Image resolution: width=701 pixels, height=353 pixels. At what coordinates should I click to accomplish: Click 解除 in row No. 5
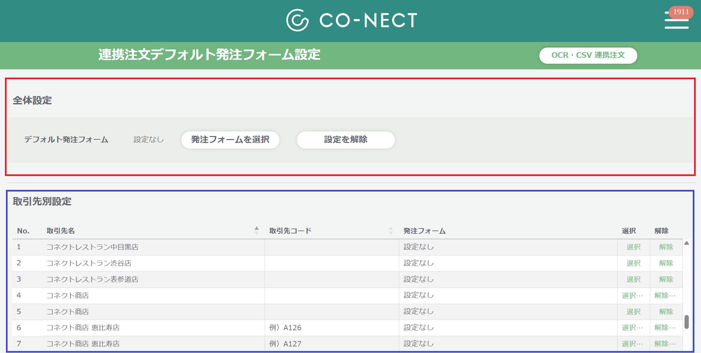tap(666, 312)
